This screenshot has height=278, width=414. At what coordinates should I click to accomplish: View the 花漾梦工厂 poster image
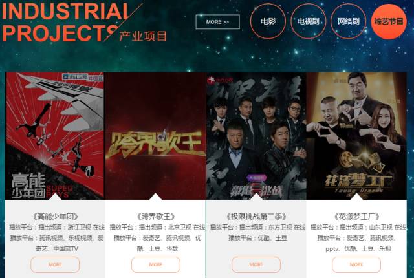point(356,136)
